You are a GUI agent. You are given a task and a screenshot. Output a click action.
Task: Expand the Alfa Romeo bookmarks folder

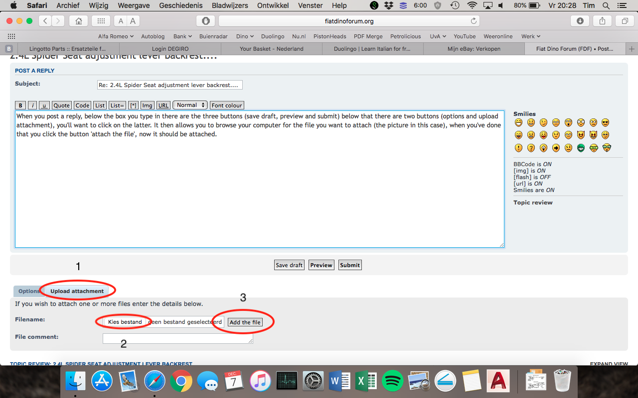click(116, 36)
